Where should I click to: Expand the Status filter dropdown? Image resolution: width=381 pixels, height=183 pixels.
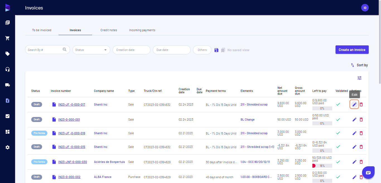pos(91,50)
